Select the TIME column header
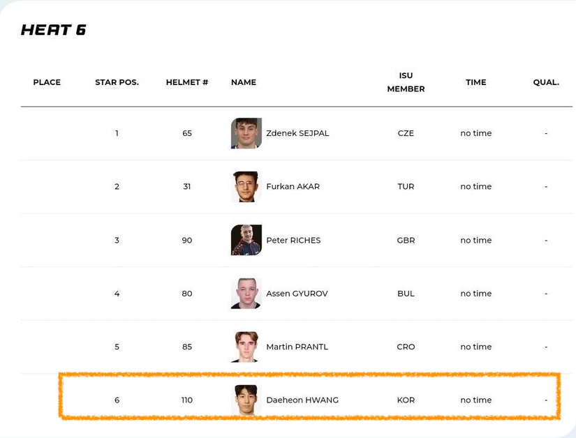The image size is (576, 438). pos(476,82)
